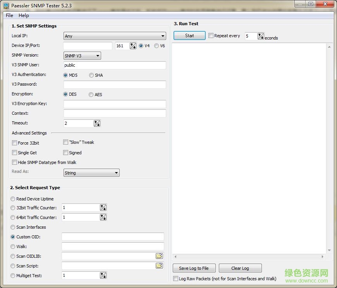Open file browser for Scan Script
Image resolution: width=337 pixels, height=288 pixels.
click(x=160, y=266)
